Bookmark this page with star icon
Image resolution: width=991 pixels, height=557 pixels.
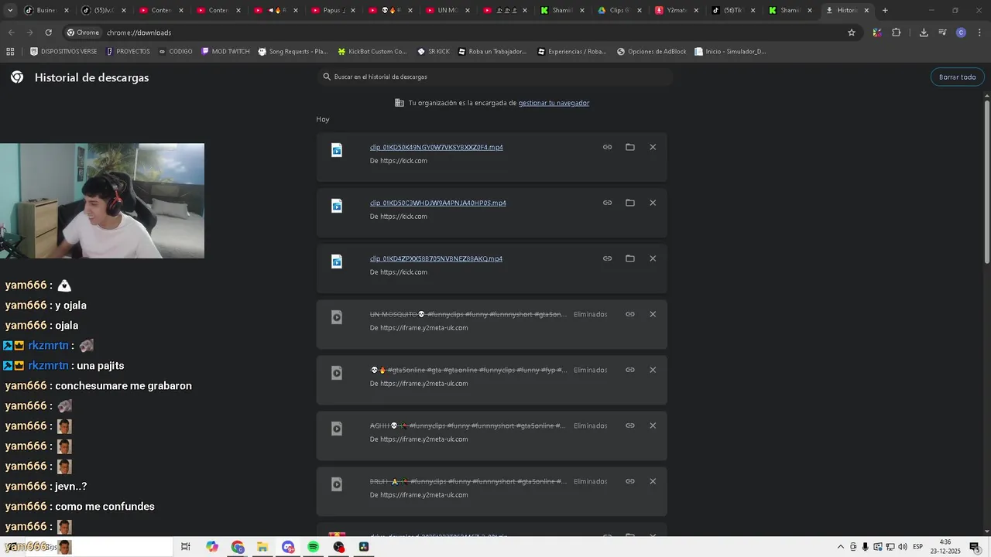(852, 32)
